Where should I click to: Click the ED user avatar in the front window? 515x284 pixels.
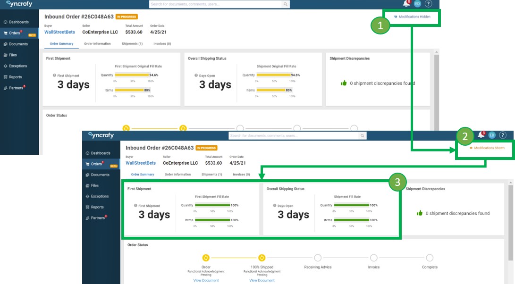pyautogui.click(x=492, y=135)
